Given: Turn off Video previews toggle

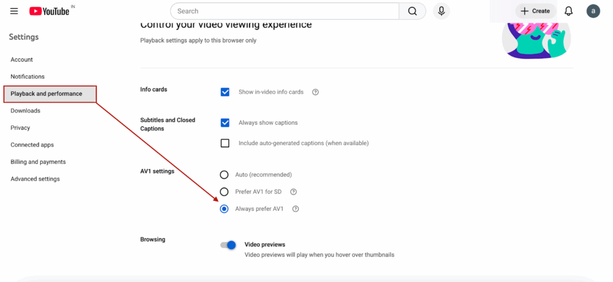Looking at the screenshot, I should tap(228, 245).
